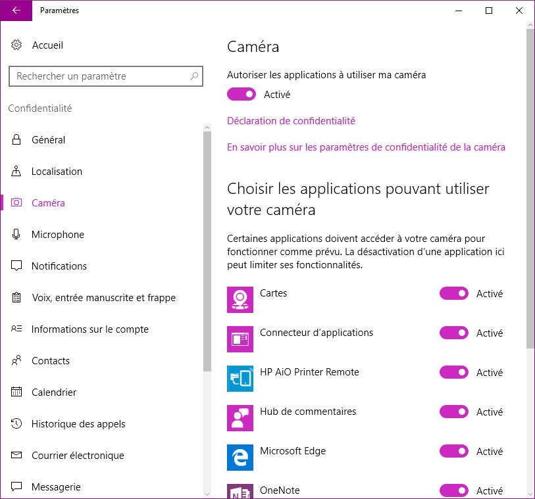Open the Microphone privacy section

click(58, 235)
